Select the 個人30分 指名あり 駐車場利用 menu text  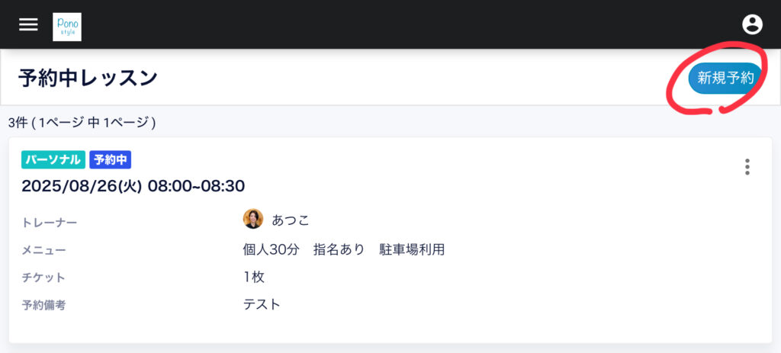point(343,249)
